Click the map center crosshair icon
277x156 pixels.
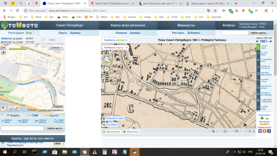click(x=258, y=107)
